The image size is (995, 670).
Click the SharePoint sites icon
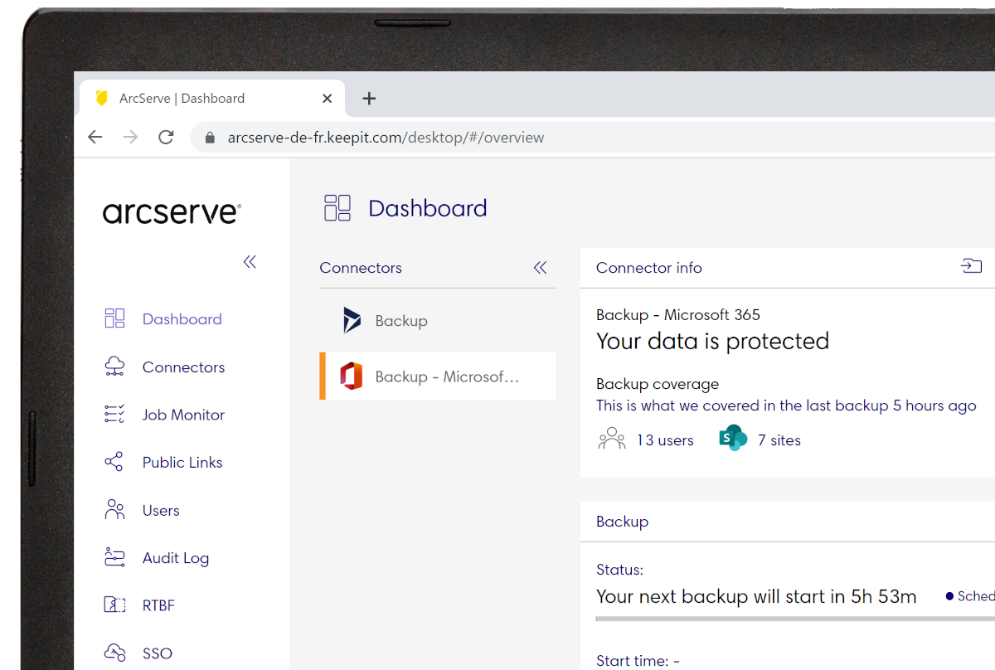coord(733,438)
